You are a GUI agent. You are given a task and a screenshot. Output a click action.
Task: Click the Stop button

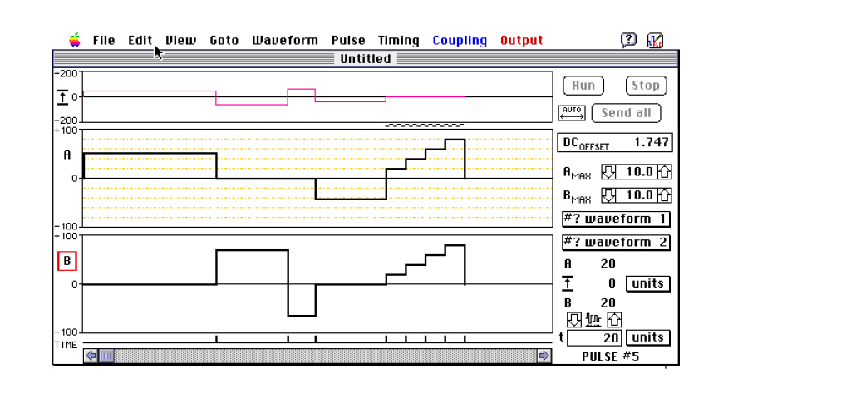646,86
